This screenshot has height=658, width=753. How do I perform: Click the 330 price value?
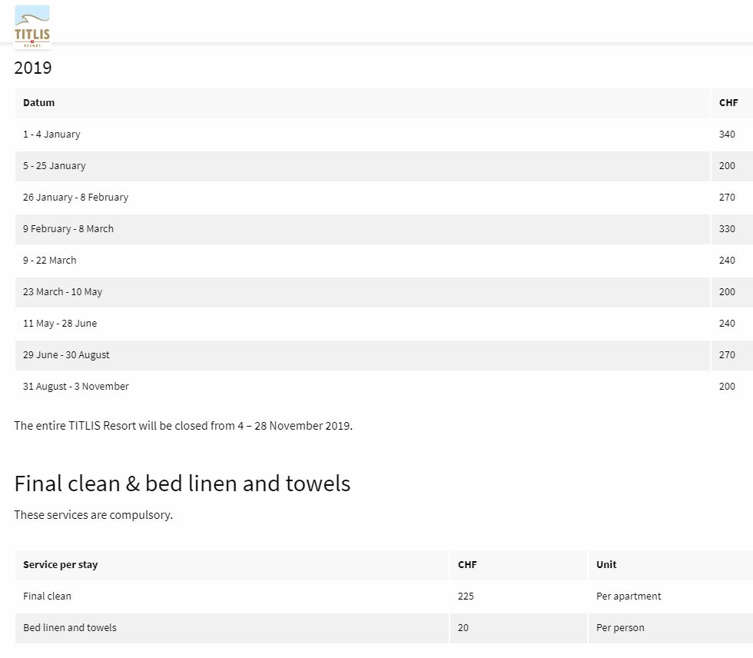pos(727,229)
